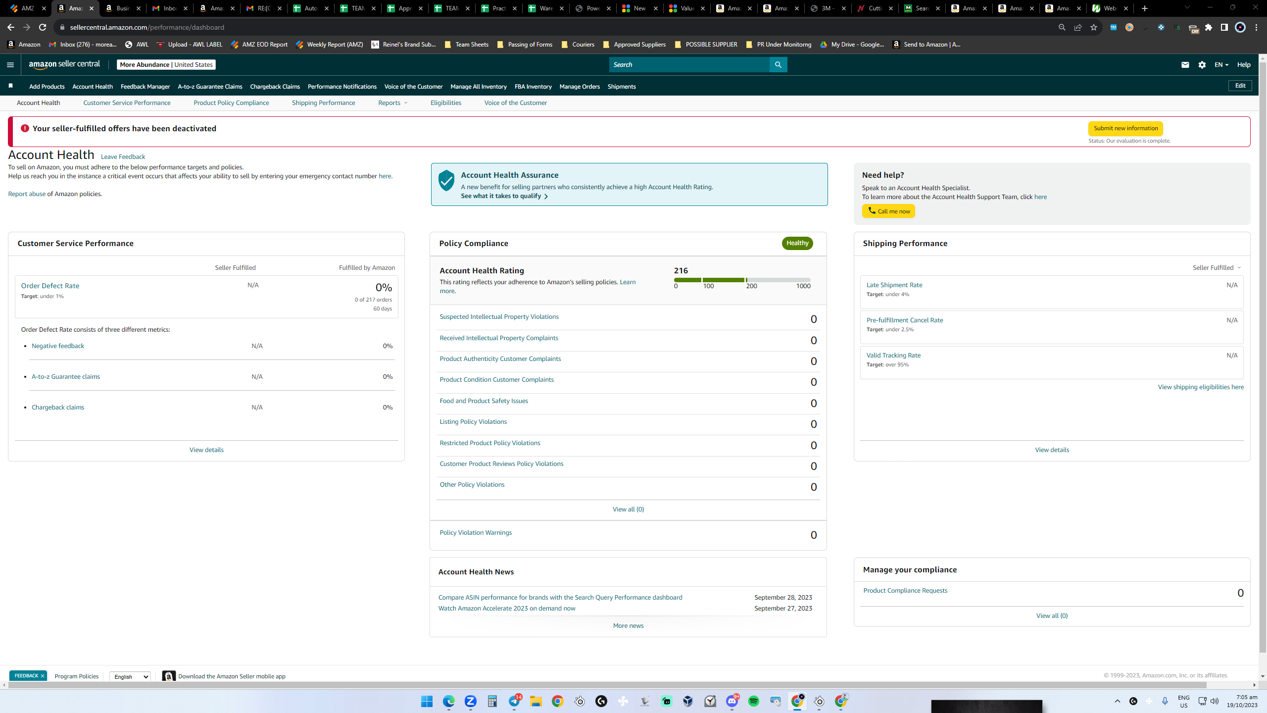The height and width of the screenshot is (713, 1267).
Task: Open the Windows Start menu
Action: (427, 701)
